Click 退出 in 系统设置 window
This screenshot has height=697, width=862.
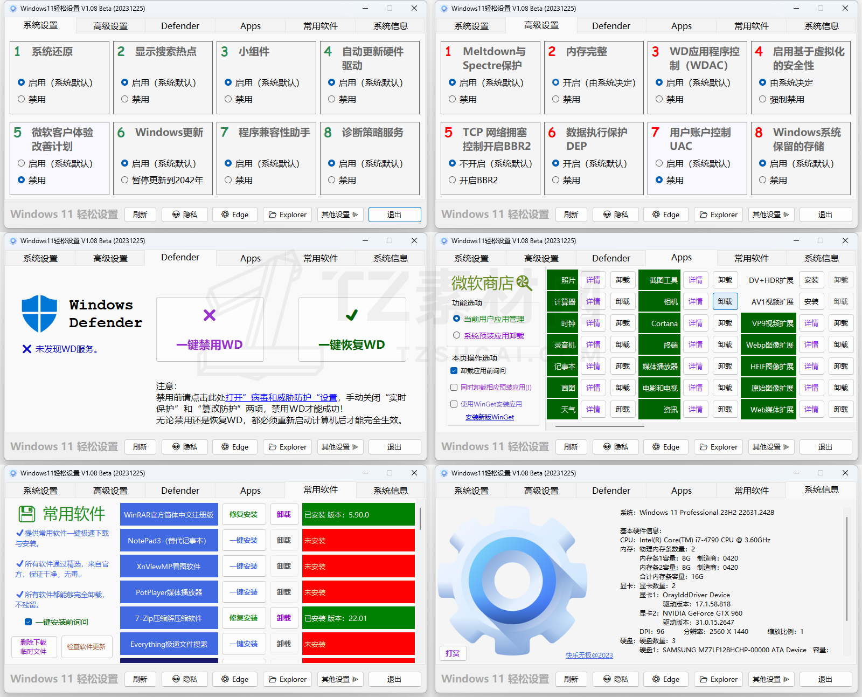(x=394, y=215)
